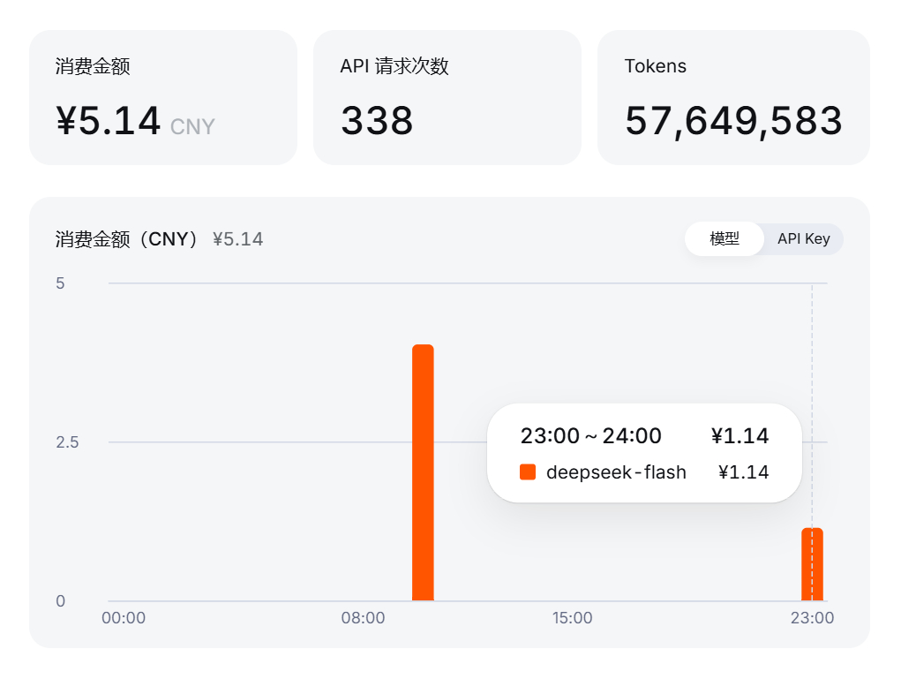The height and width of the screenshot is (679, 901).
Task: Switch chart grouping to API Key tab
Action: pos(803,238)
